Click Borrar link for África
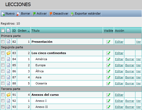This screenshot has height=110, width=142. (x=130, y=71)
